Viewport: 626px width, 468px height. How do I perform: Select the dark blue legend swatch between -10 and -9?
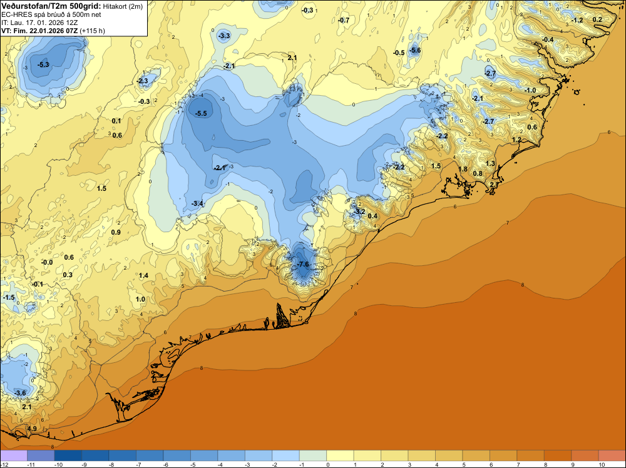(x=68, y=455)
